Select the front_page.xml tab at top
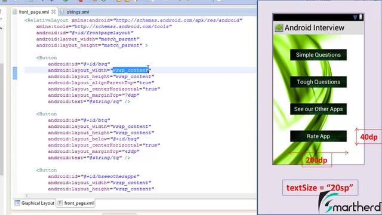 [x=33, y=12]
